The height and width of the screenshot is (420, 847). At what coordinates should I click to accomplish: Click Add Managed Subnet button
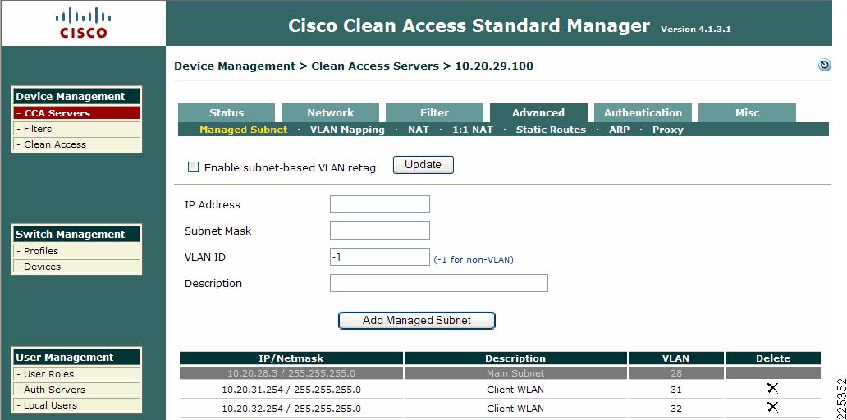416,320
